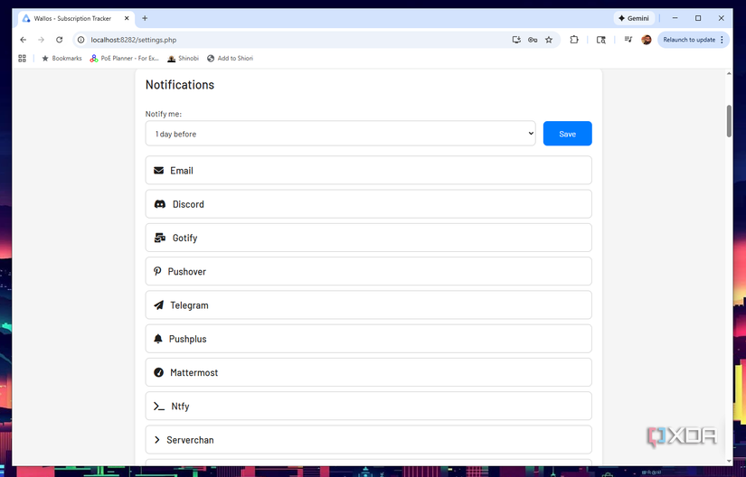Click the Email envelope icon
Viewport: 746px width, 477px height.
click(x=158, y=170)
